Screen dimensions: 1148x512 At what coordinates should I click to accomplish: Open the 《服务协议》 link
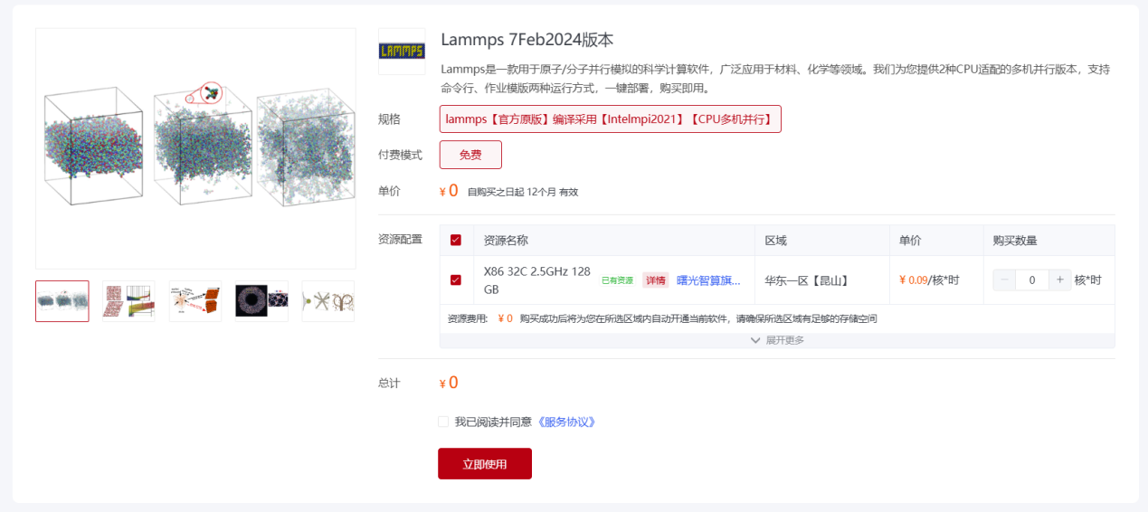coord(566,422)
